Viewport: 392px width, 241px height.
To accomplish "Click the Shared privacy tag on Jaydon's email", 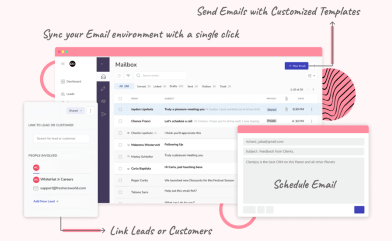I will coord(271,110).
